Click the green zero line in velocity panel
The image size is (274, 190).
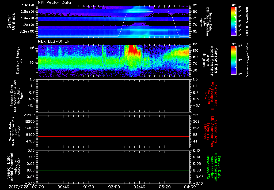[x=113, y=170]
